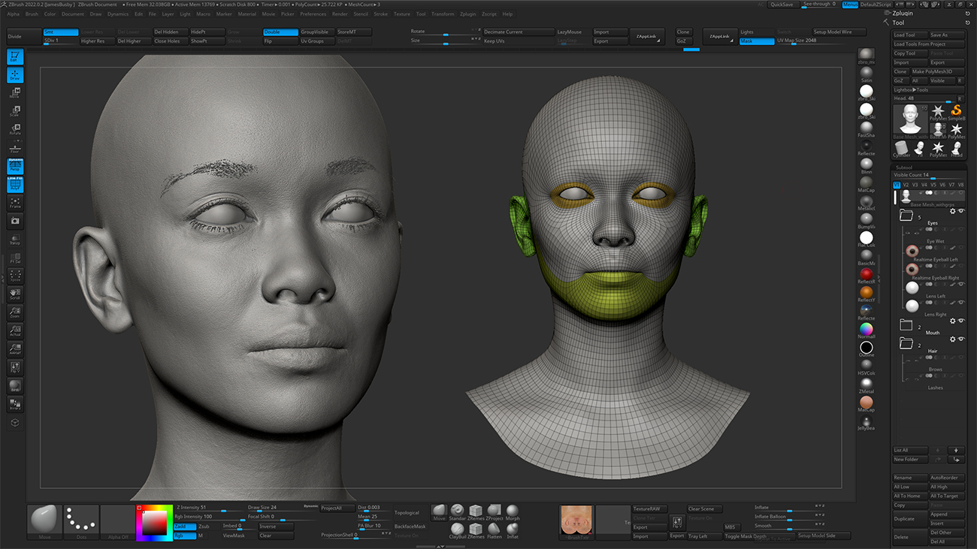977x549 pixels.
Task: Select the Scale transform tool icon
Action: [x=15, y=111]
